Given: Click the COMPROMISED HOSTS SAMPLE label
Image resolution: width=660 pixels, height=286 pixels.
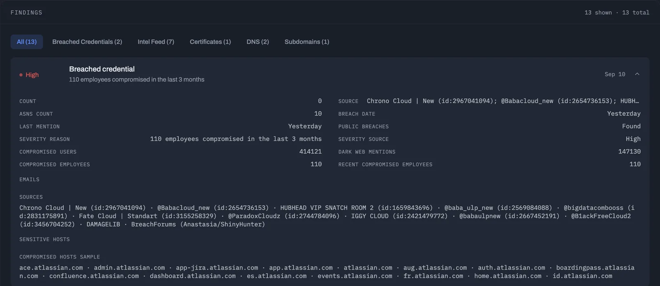Looking at the screenshot, I should (x=59, y=257).
